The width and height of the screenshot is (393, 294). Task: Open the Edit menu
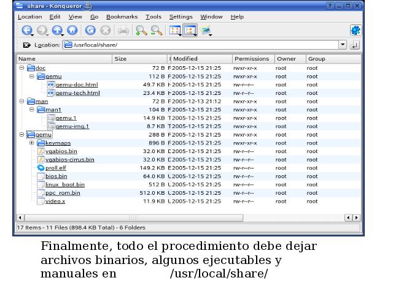click(x=55, y=17)
